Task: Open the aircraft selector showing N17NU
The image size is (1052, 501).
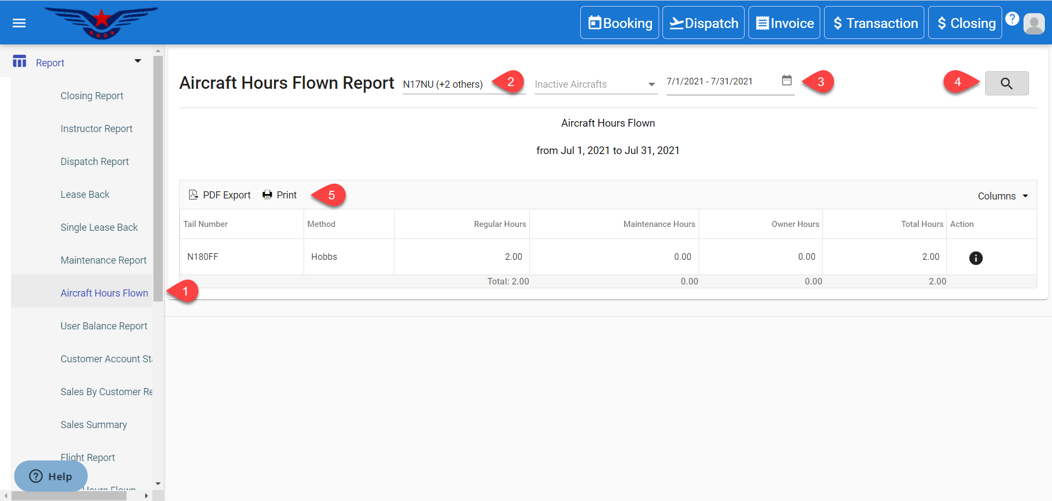Action: [463, 84]
